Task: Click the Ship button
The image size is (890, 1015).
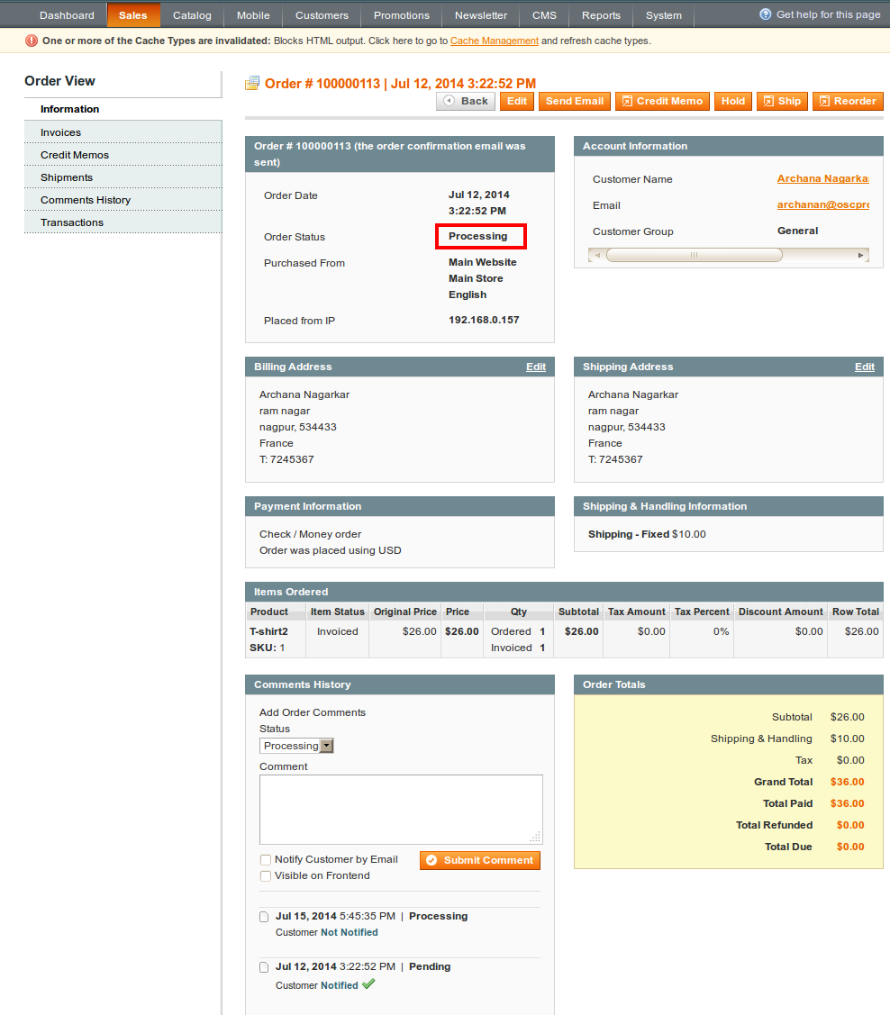Action: coord(781,101)
